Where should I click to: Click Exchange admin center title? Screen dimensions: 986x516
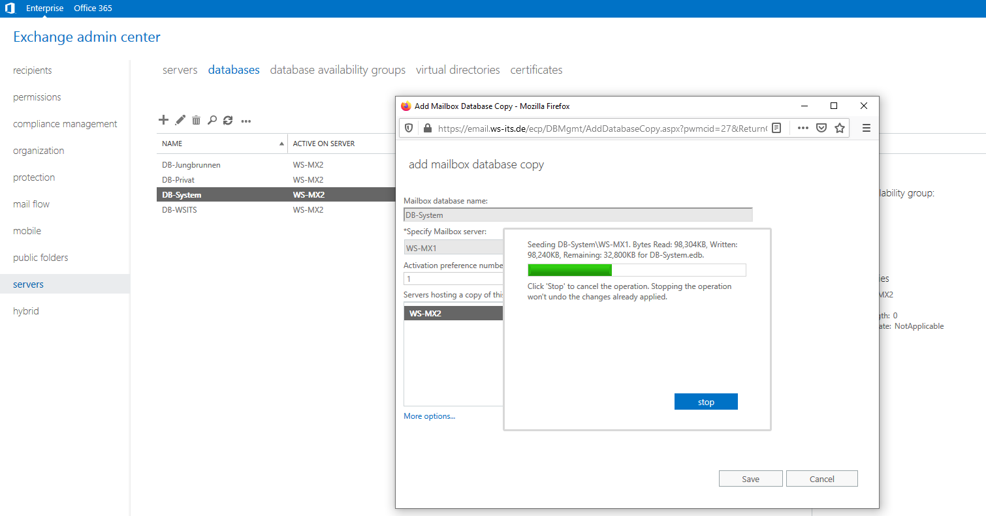click(x=87, y=37)
